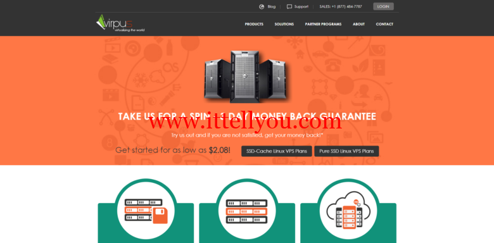Open the Blog link
Screen dimensions: 494x243
(271, 6)
